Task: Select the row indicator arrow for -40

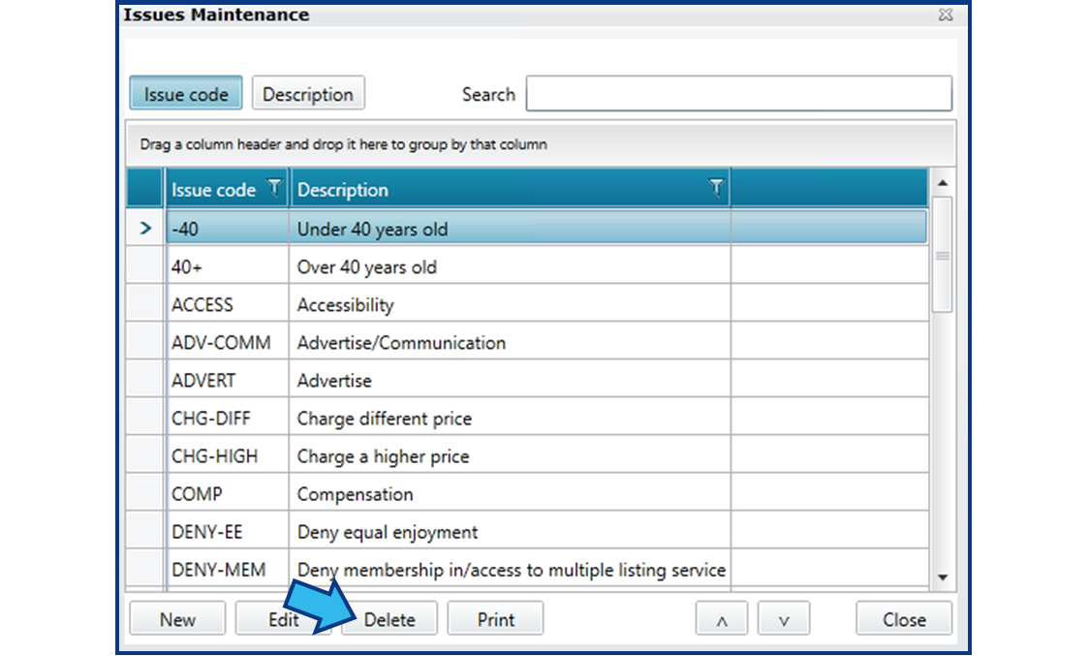Action: [145, 228]
